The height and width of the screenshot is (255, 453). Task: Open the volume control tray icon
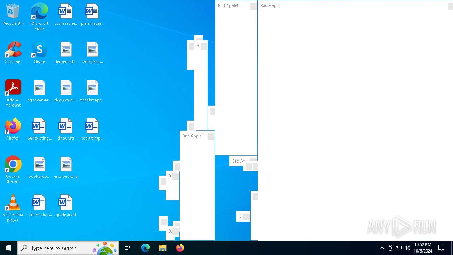(x=407, y=248)
